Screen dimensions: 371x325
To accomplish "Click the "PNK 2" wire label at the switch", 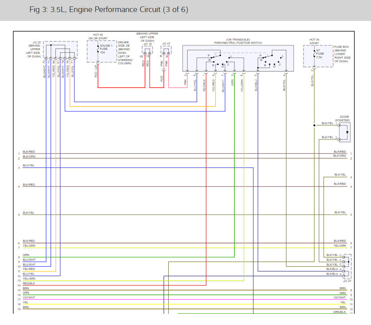I will pyautogui.click(x=185, y=80).
